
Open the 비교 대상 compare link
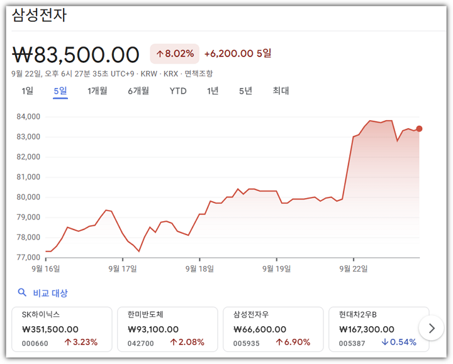click(50, 293)
